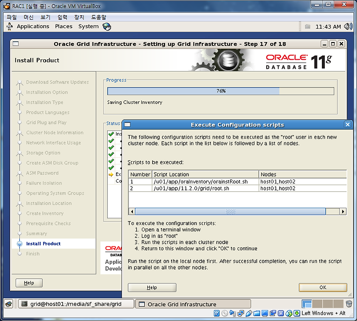Open the System menu

(x=88, y=26)
